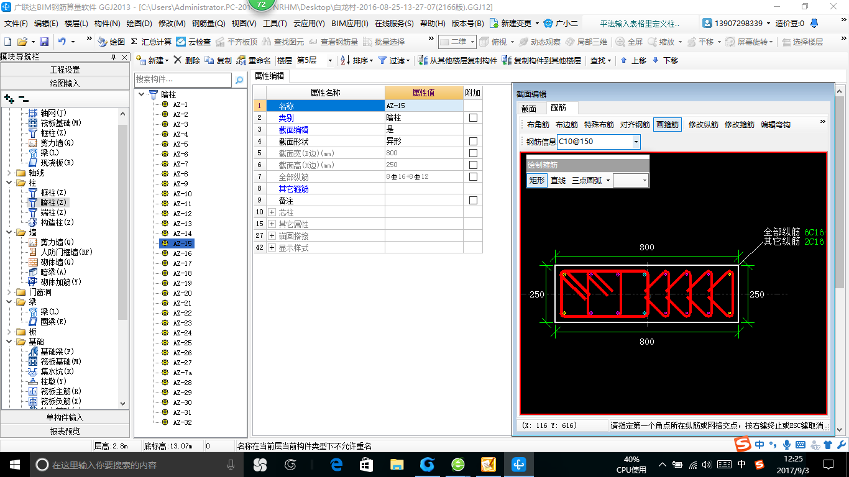The image size is (849, 477).
Task: Click the Save disk icon
Action: pos(44,42)
